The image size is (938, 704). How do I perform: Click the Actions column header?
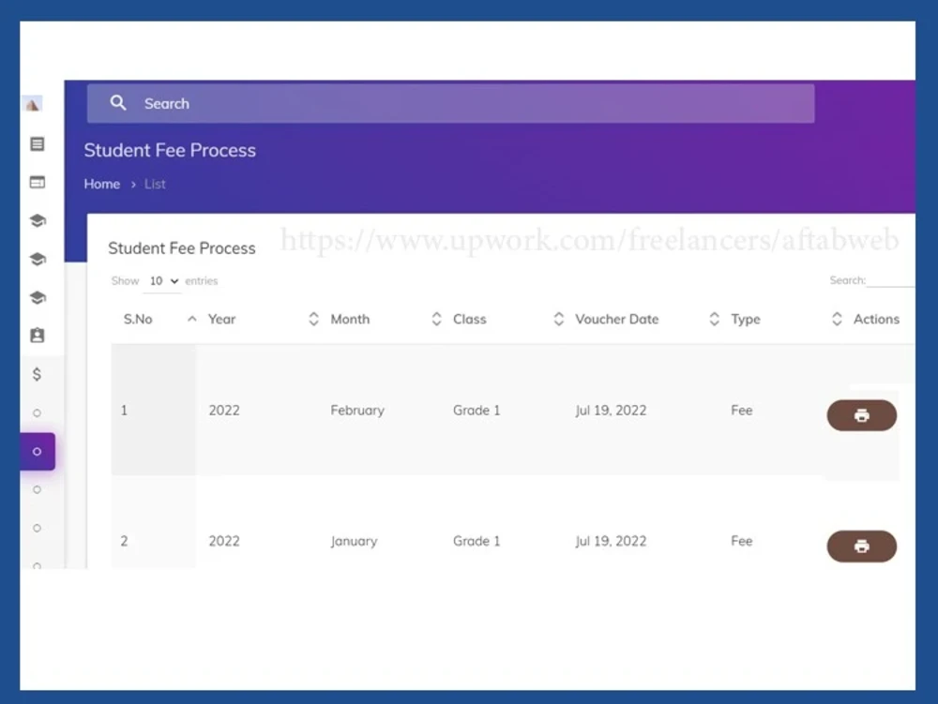click(876, 319)
